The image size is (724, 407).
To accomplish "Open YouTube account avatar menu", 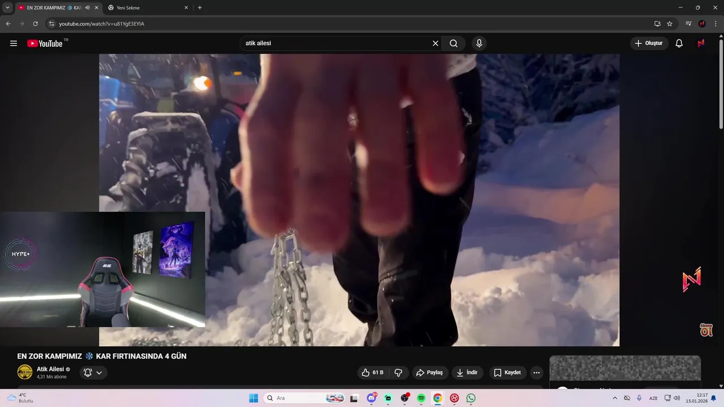I will (x=701, y=44).
